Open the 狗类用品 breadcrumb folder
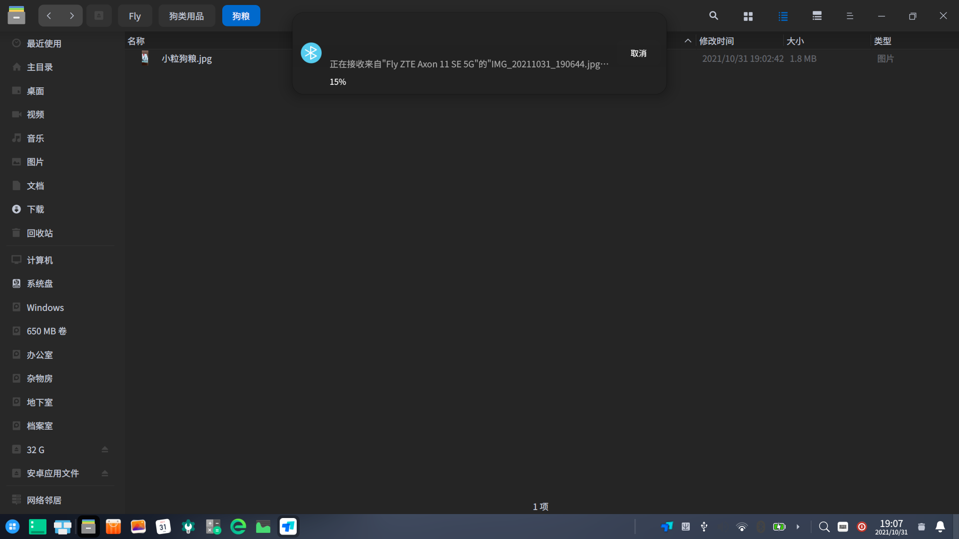The image size is (959, 539). tap(186, 16)
